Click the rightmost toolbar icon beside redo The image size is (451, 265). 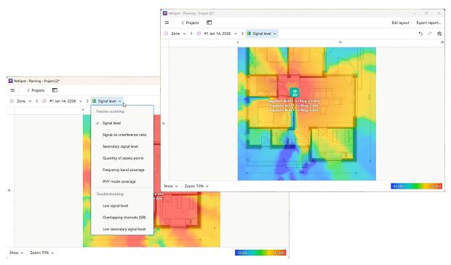[x=439, y=33]
